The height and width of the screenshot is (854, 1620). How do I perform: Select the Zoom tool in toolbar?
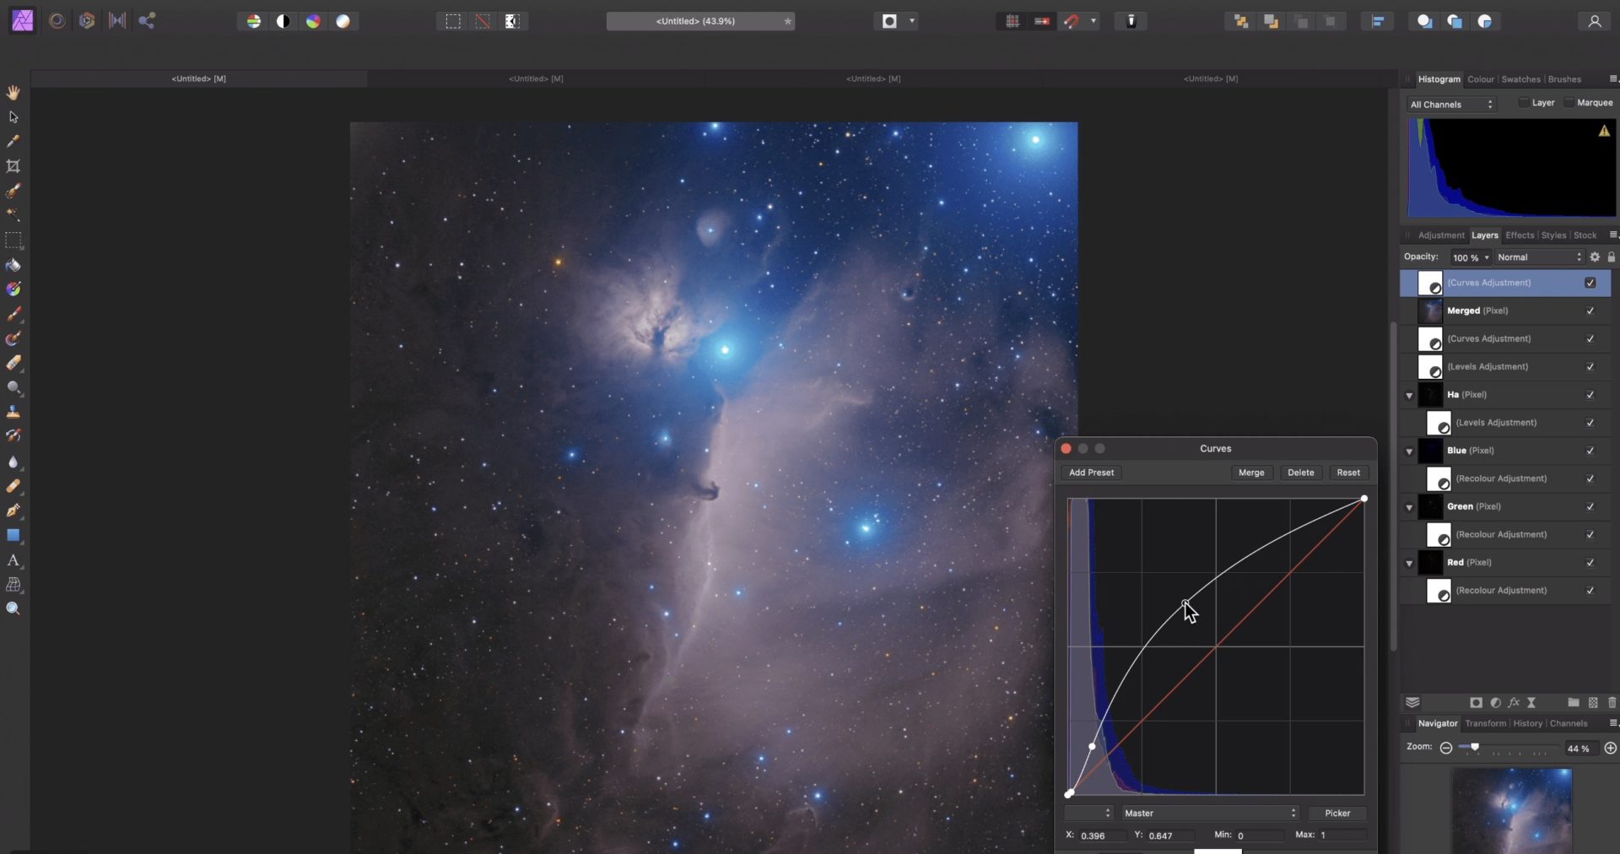point(13,608)
